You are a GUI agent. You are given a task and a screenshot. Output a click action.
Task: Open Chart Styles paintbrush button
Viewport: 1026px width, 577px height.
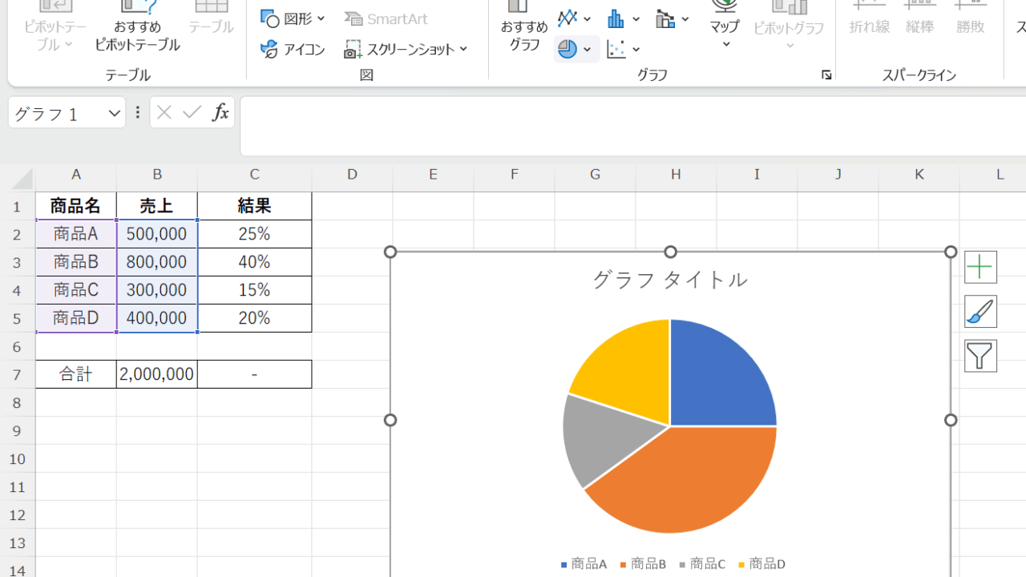click(x=980, y=312)
